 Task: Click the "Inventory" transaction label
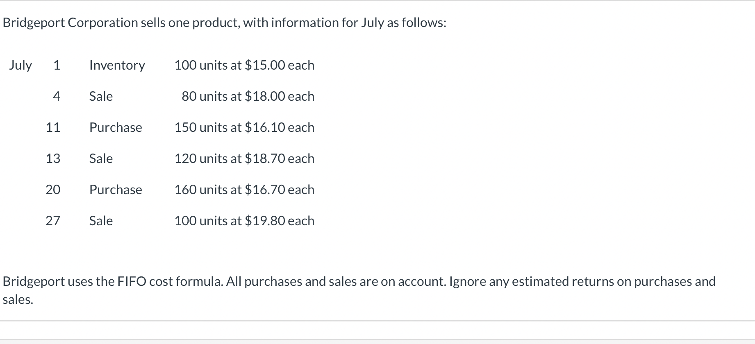(x=117, y=65)
